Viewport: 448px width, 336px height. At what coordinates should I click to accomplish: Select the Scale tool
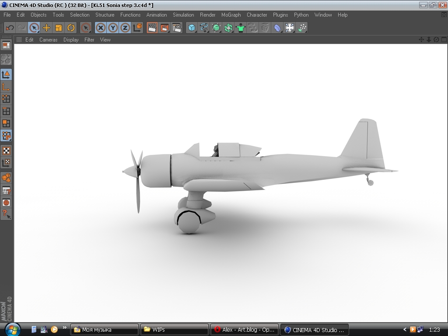click(x=59, y=28)
